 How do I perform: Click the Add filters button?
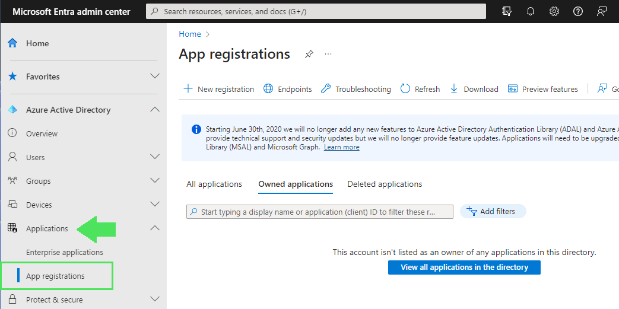click(x=493, y=211)
